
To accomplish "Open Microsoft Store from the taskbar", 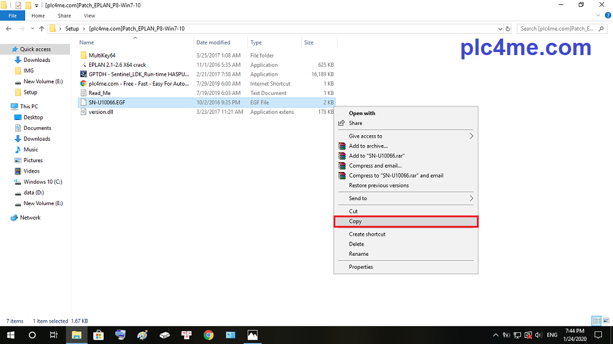I will [98, 335].
